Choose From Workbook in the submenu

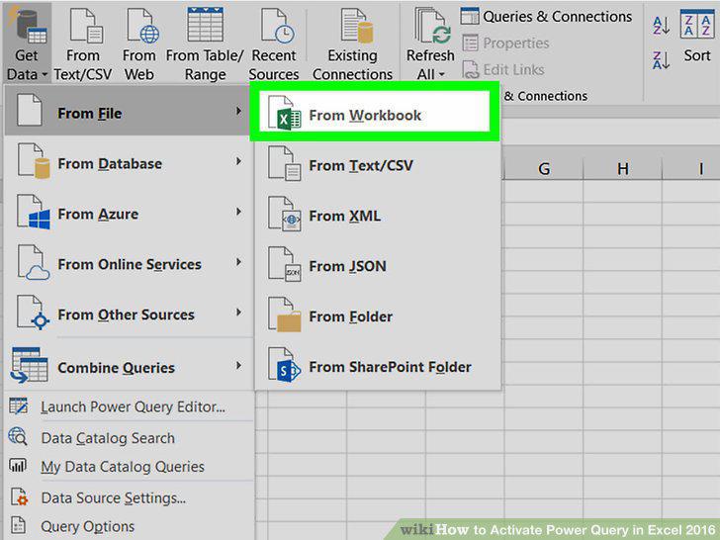click(374, 113)
